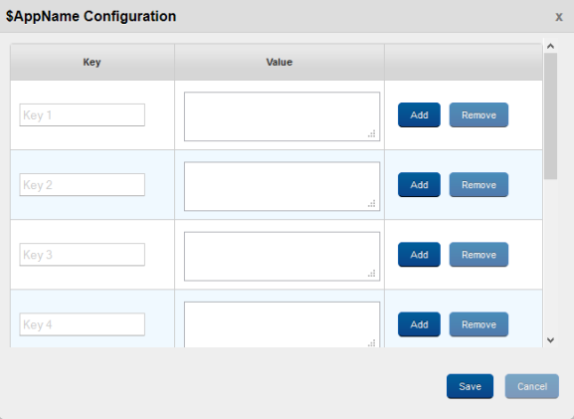Click the scrollbar down arrow
The height and width of the screenshot is (419, 574).
[x=550, y=340]
